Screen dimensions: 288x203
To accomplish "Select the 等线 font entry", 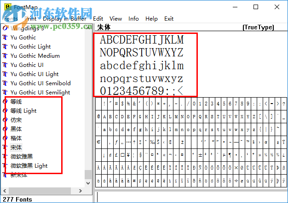I will 16,102.
